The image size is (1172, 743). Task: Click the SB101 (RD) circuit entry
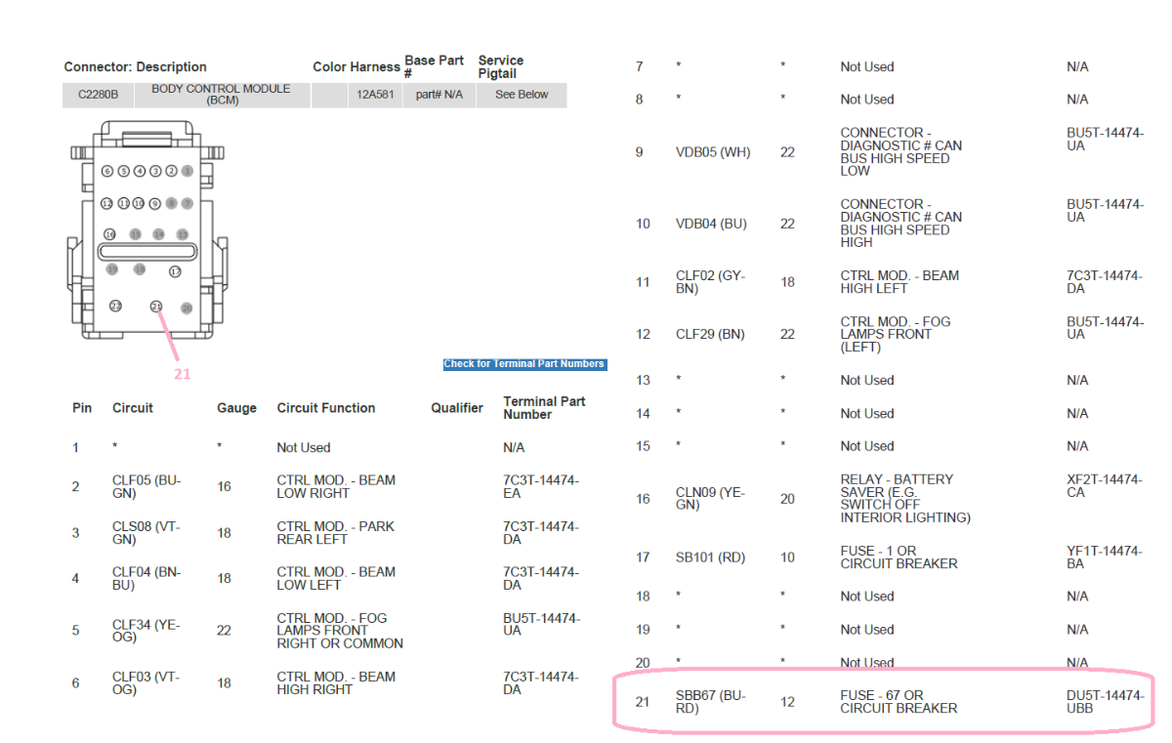pos(710,557)
